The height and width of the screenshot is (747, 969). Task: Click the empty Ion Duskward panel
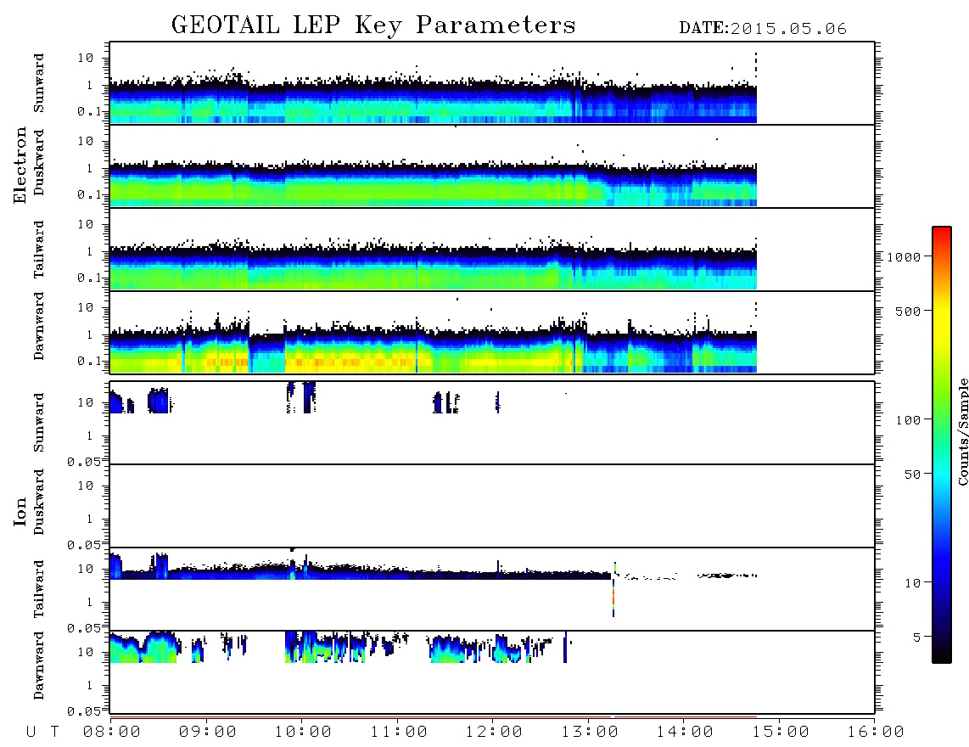(x=492, y=506)
